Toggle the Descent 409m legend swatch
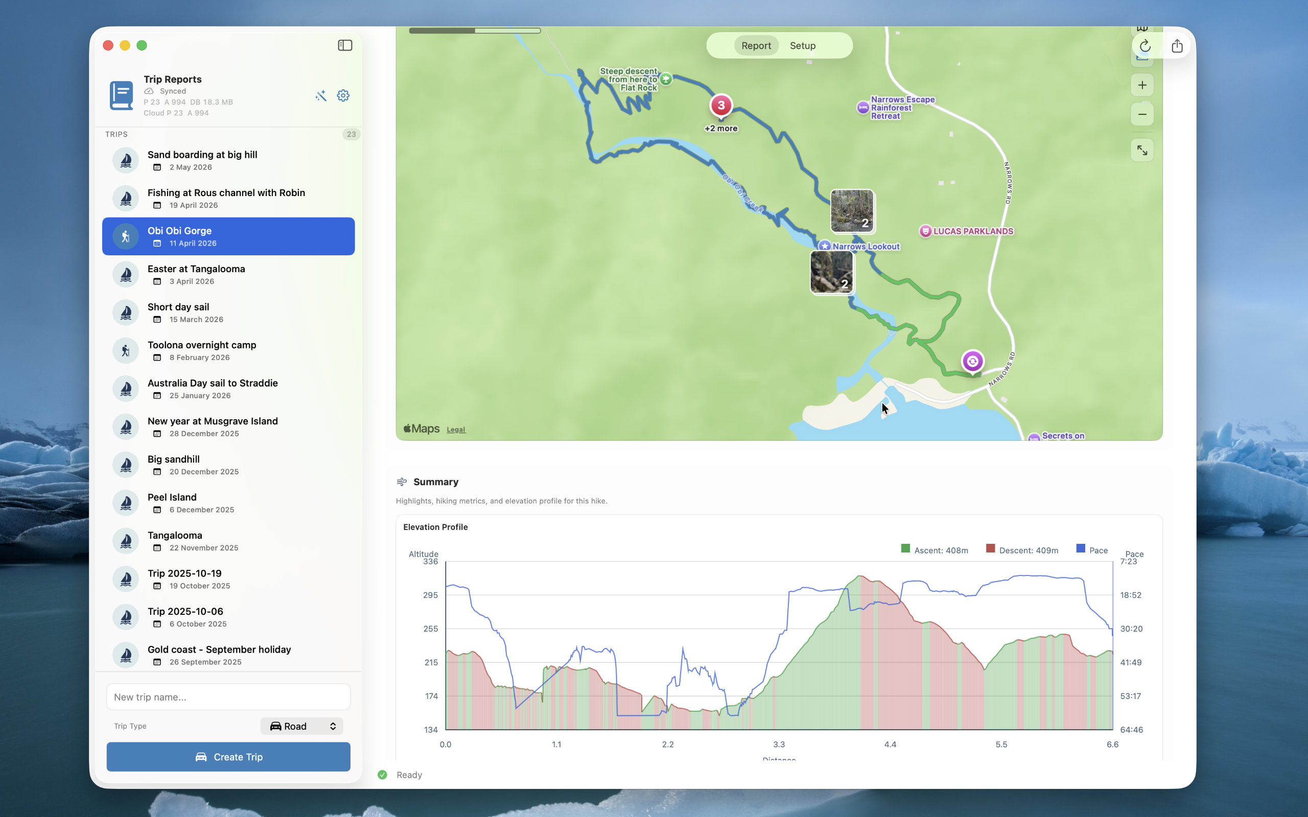This screenshot has height=817, width=1308. (991, 548)
